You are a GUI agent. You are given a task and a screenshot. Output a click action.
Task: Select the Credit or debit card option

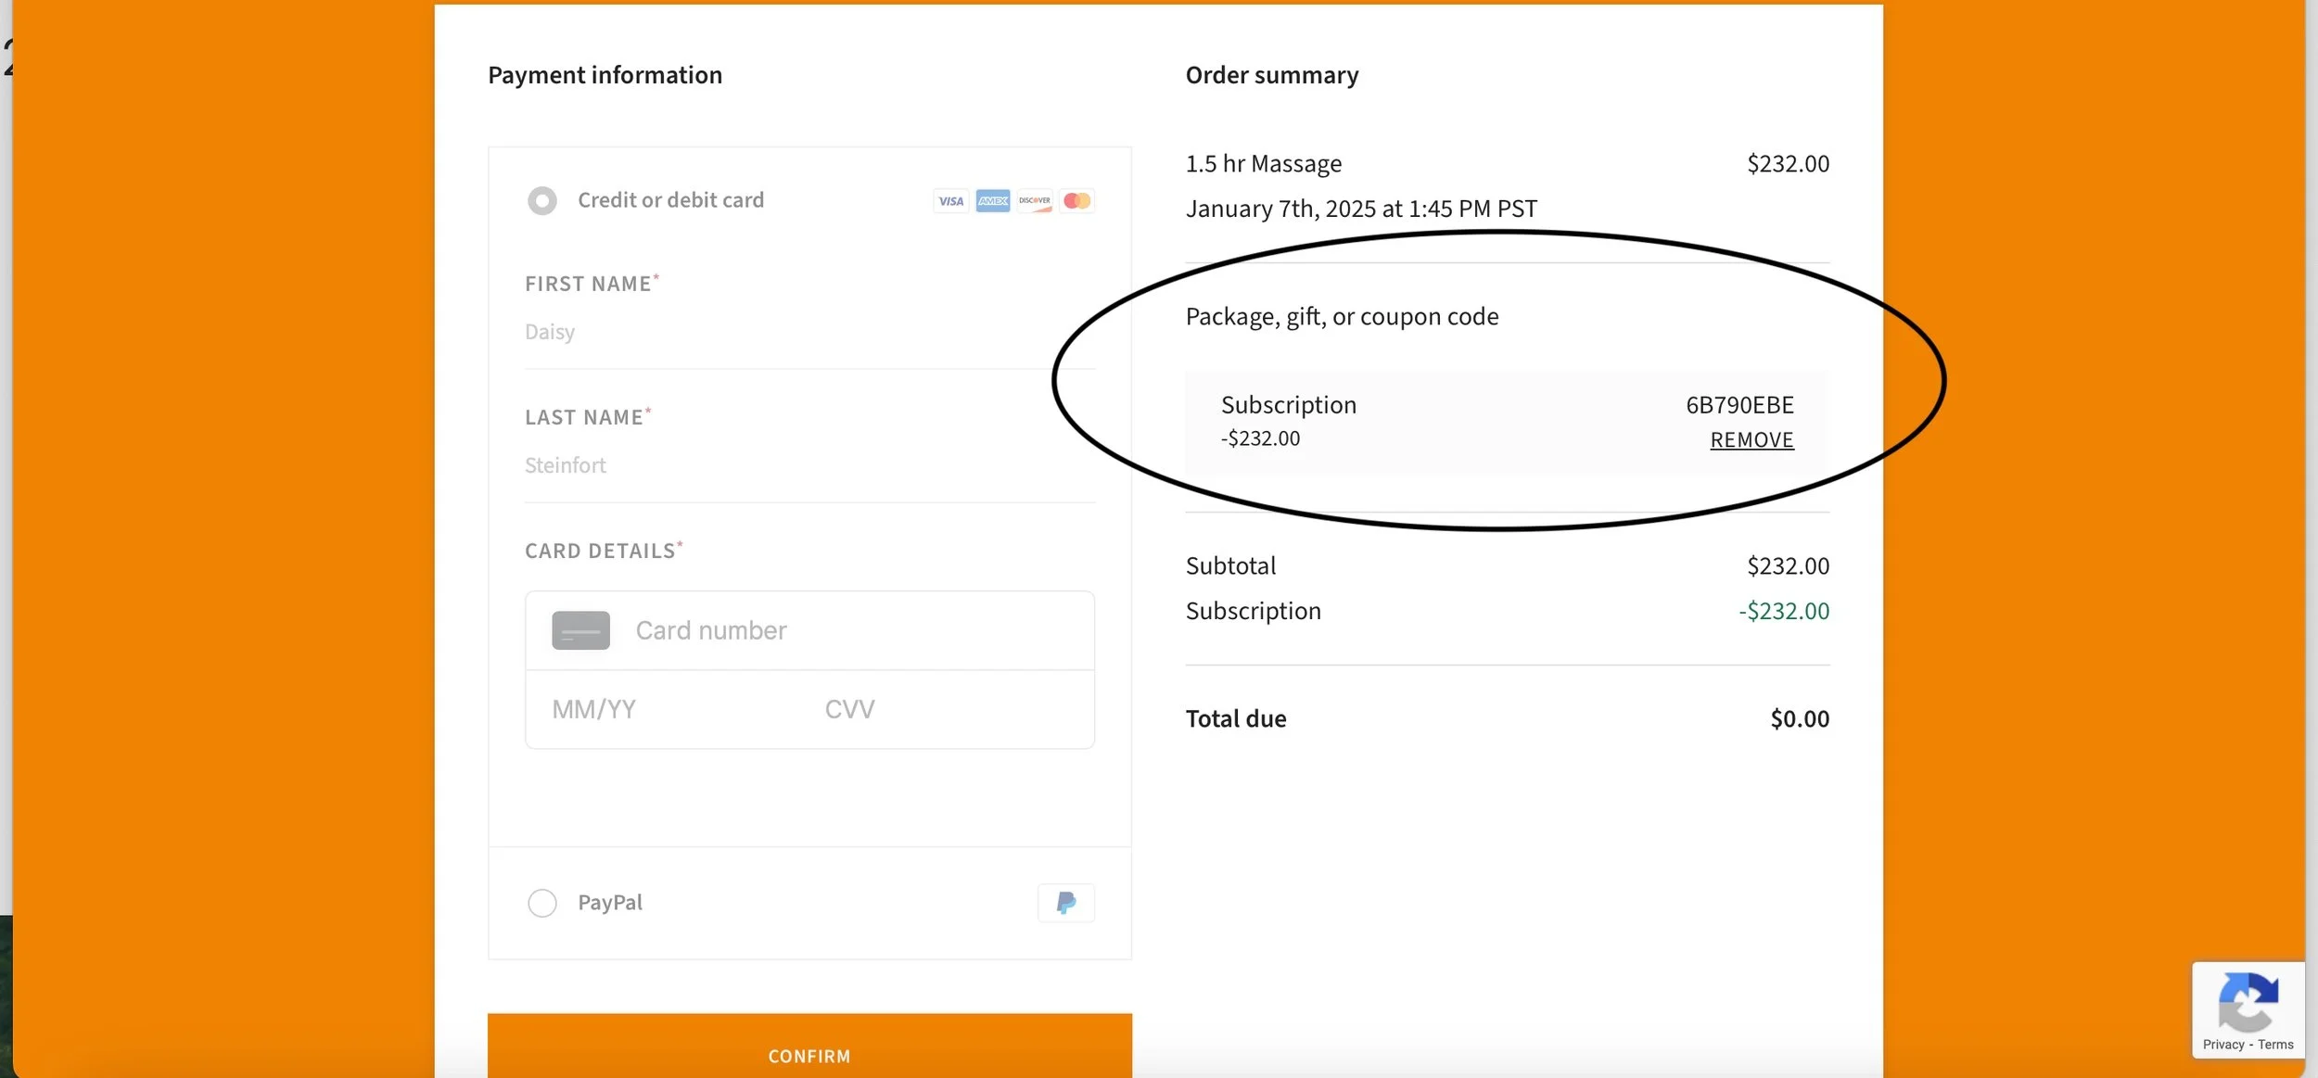542,200
